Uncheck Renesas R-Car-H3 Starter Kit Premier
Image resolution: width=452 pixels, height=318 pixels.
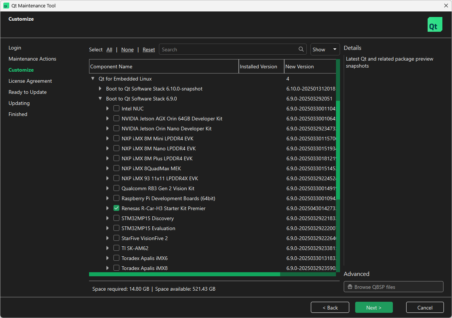click(x=116, y=208)
